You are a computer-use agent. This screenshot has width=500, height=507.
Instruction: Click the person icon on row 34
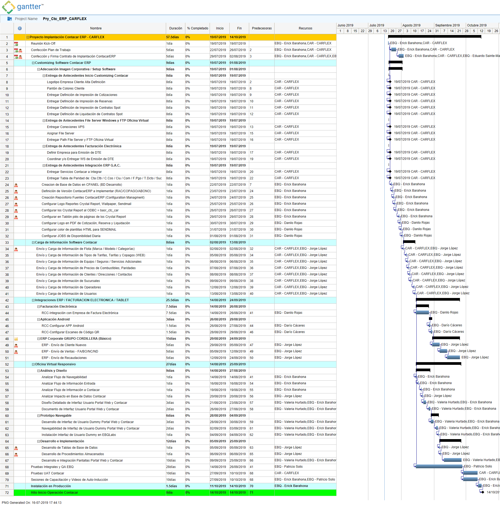[x=16, y=249]
